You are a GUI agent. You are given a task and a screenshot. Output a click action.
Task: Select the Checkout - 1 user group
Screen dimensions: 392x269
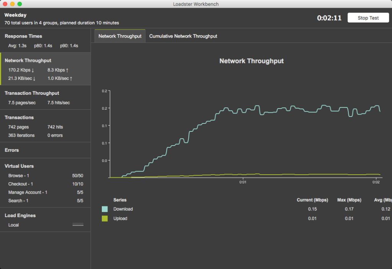(x=20, y=184)
